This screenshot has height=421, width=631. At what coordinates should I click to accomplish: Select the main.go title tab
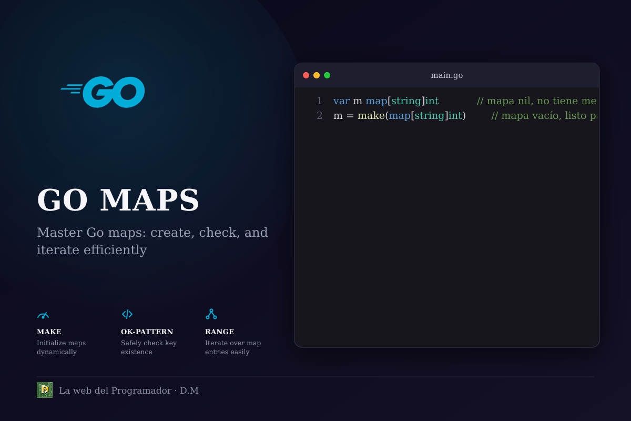point(447,75)
